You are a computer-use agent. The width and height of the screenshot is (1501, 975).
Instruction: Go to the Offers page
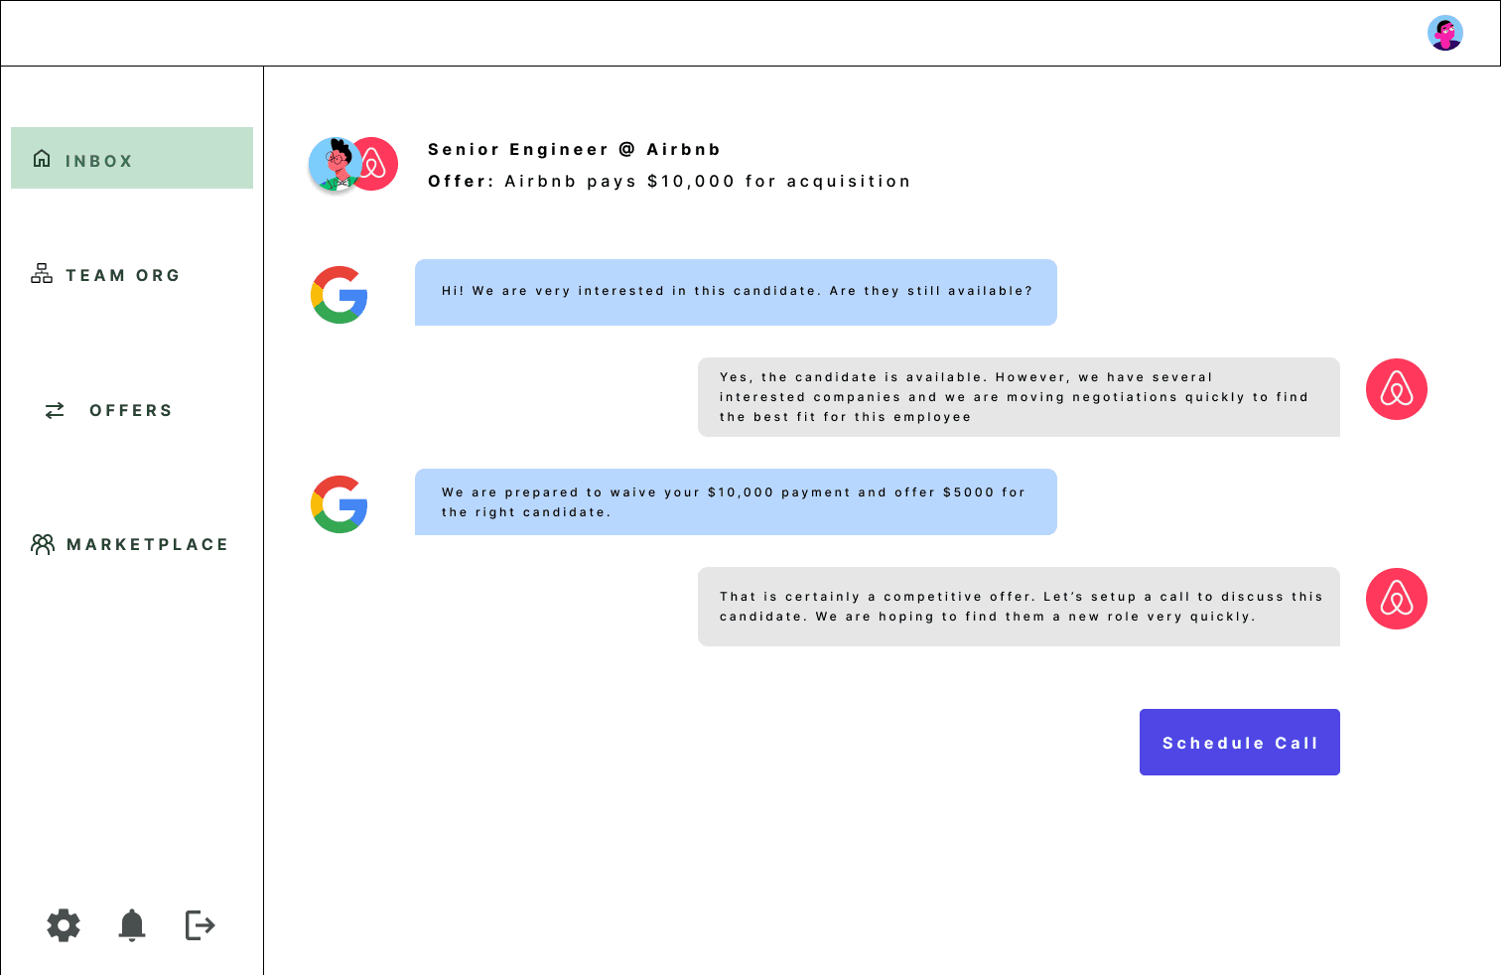(109, 410)
